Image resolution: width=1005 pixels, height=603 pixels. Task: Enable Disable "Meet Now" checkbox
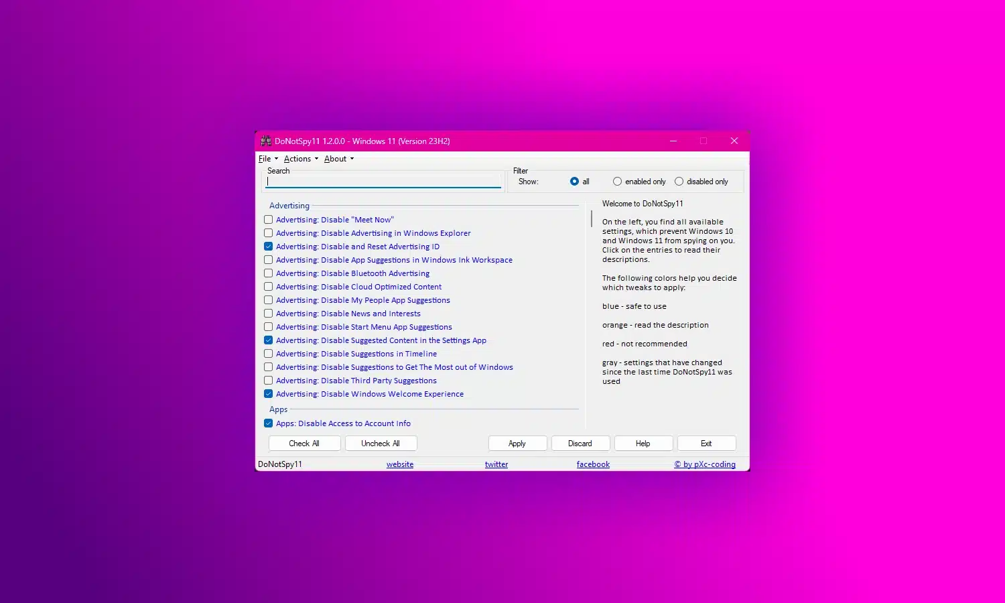[x=269, y=220]
